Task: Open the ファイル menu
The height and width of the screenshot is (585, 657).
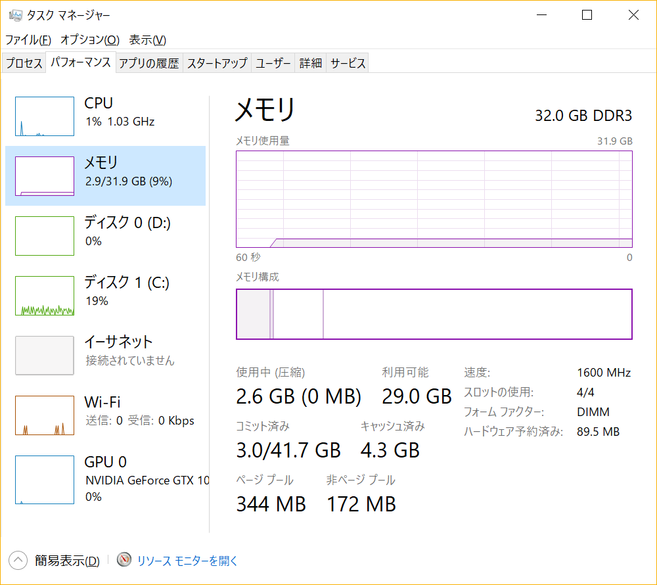Action: pyautogui.click(x=28, y=40)
